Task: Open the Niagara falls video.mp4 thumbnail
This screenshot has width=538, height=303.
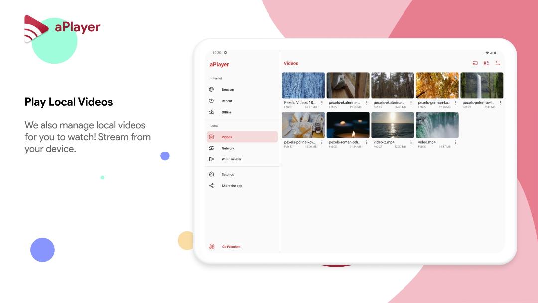Action: (437, 125)
